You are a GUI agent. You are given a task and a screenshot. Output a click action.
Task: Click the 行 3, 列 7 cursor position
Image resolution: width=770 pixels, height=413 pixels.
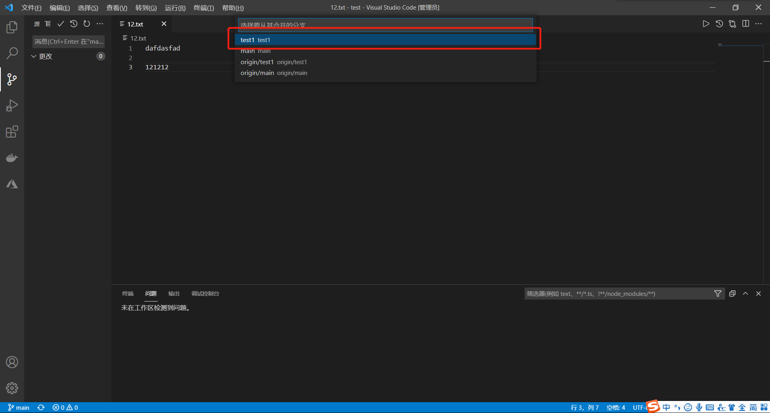click(x=585, y=407)
